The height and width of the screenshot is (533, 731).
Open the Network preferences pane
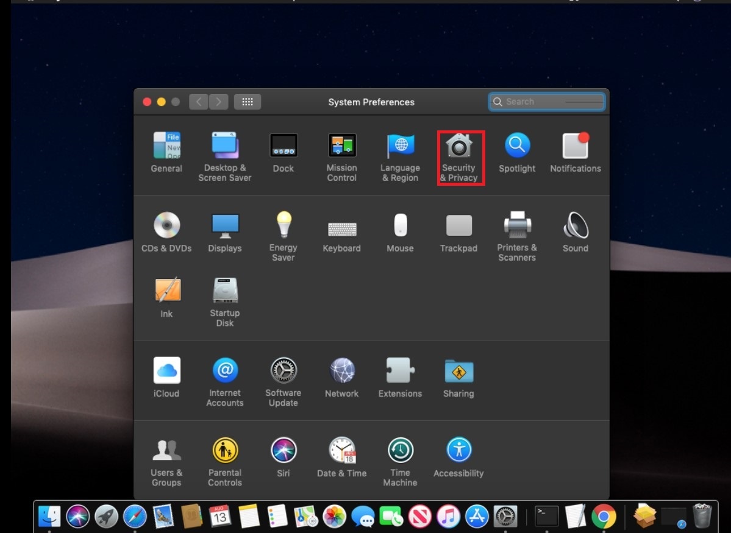(x=342, y=378)
